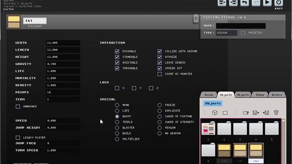Lock the Z axis
This screenshot has height=164, width=292.
151,88
